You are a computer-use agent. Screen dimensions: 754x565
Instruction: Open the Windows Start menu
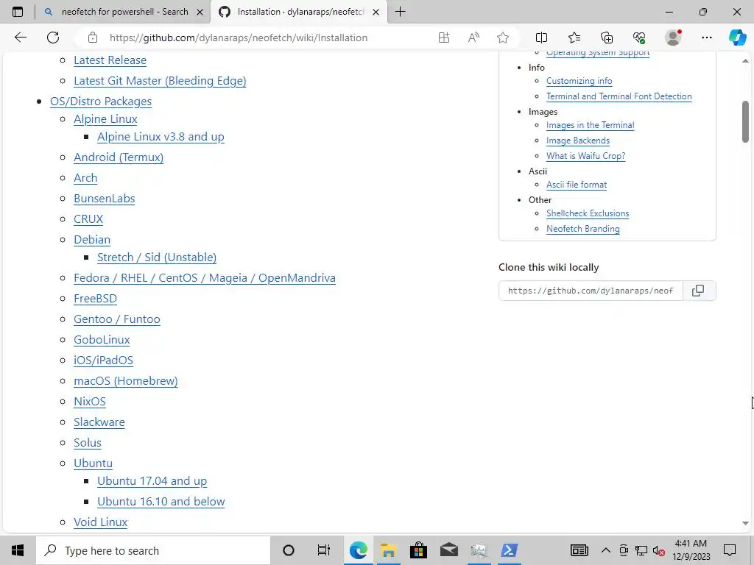tap(18, 550)
